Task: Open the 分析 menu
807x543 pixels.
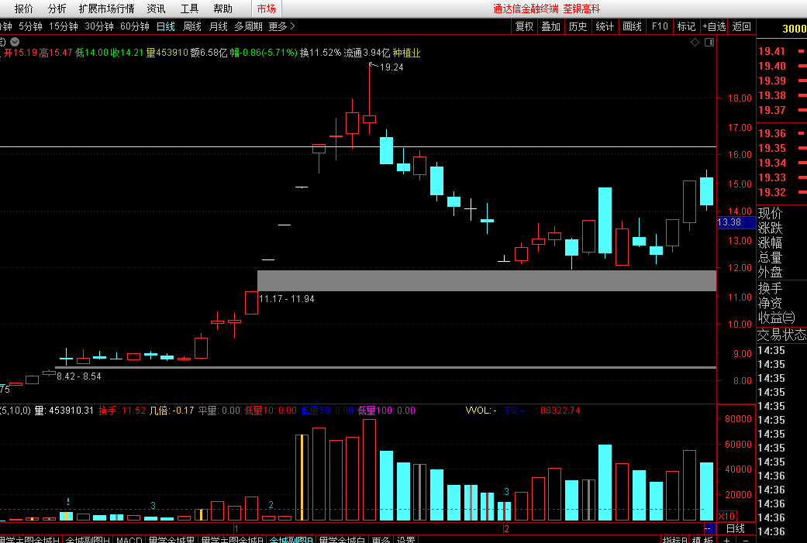Action: 57,9
